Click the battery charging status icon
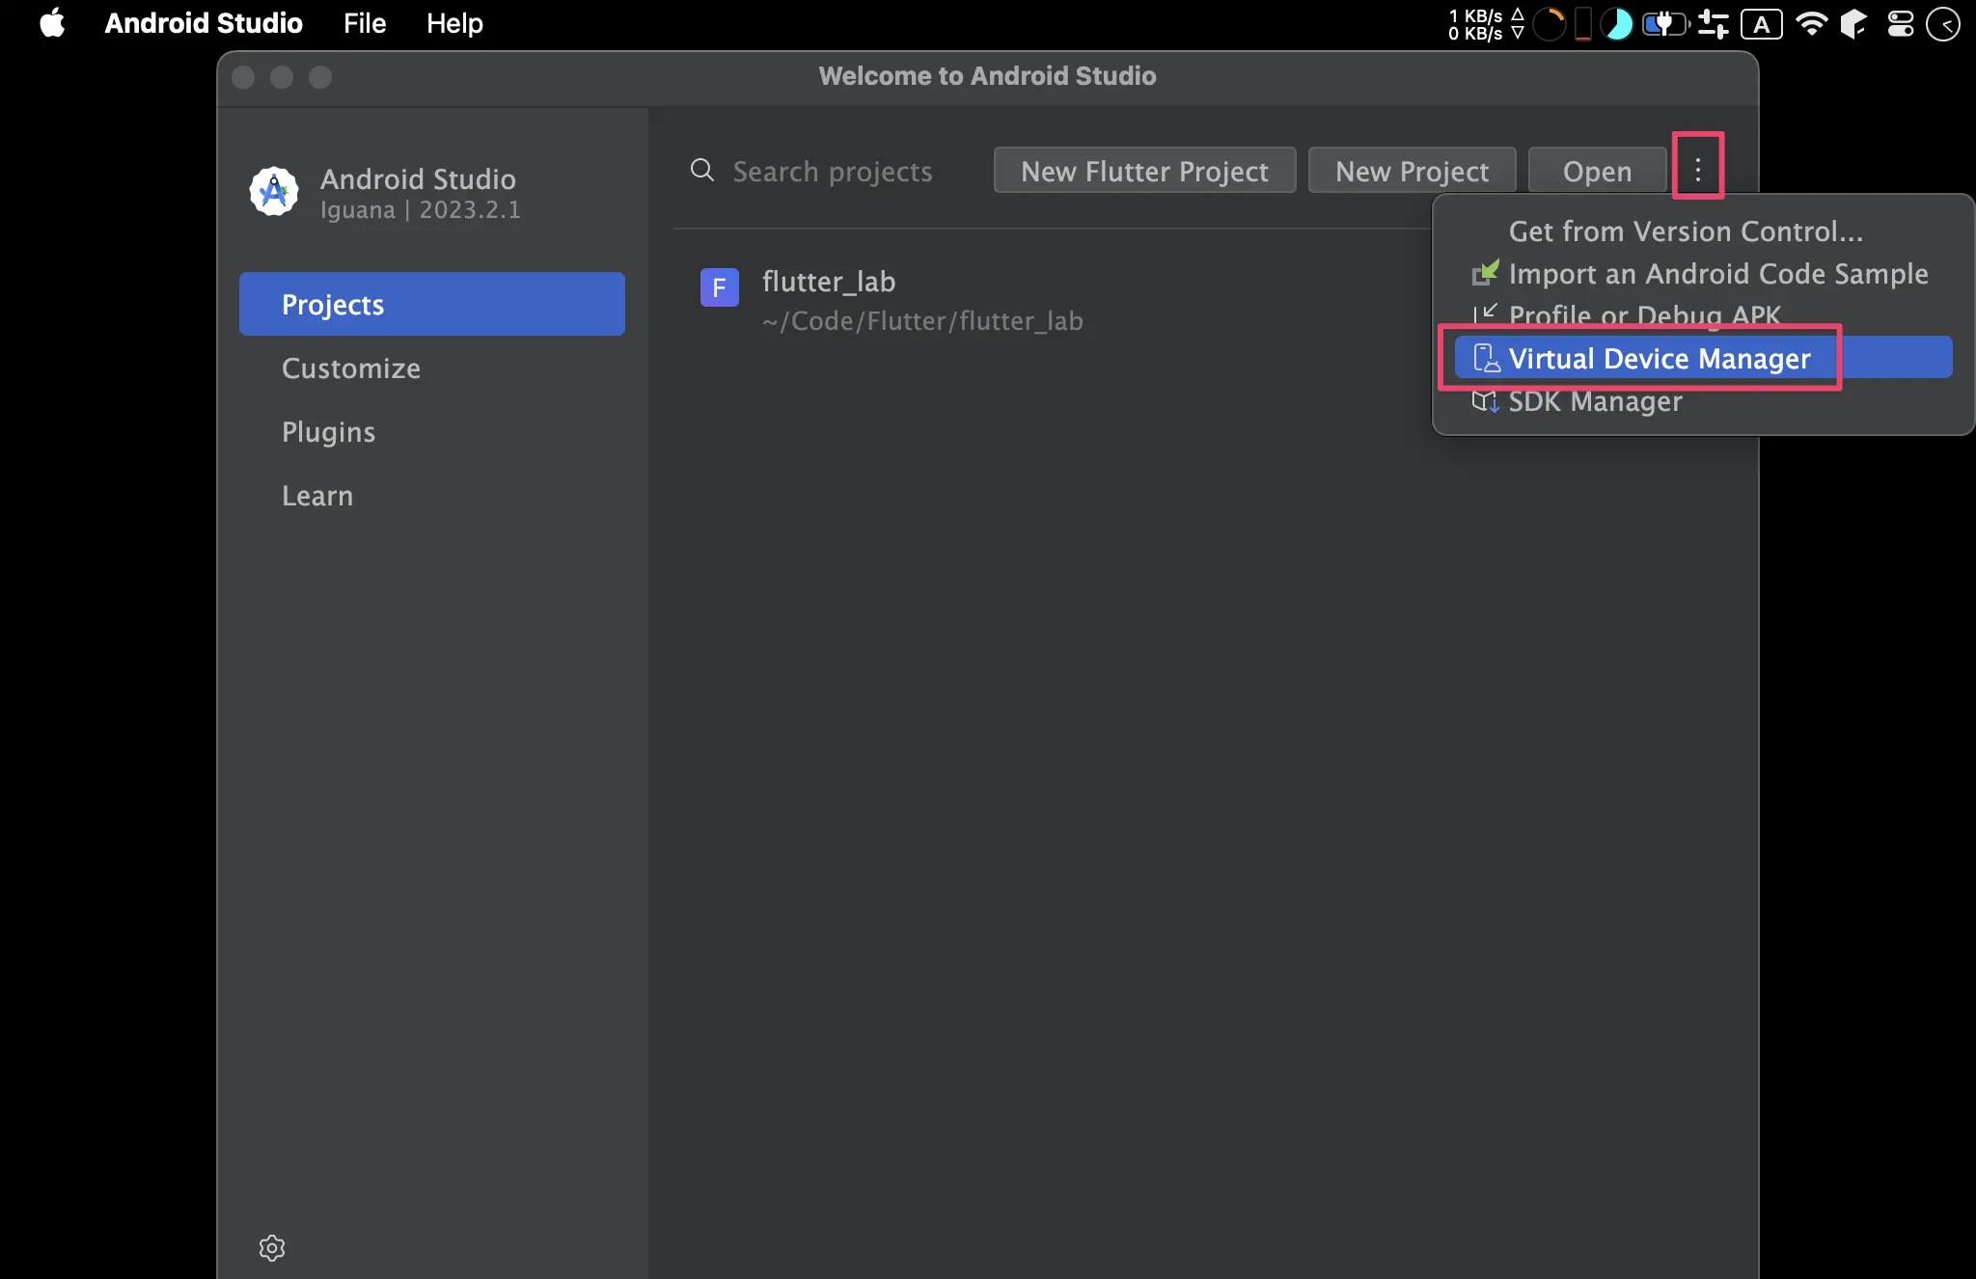Viewport: 1976px width, 1279px height. pyautogui.click(x=1665, y=23)
